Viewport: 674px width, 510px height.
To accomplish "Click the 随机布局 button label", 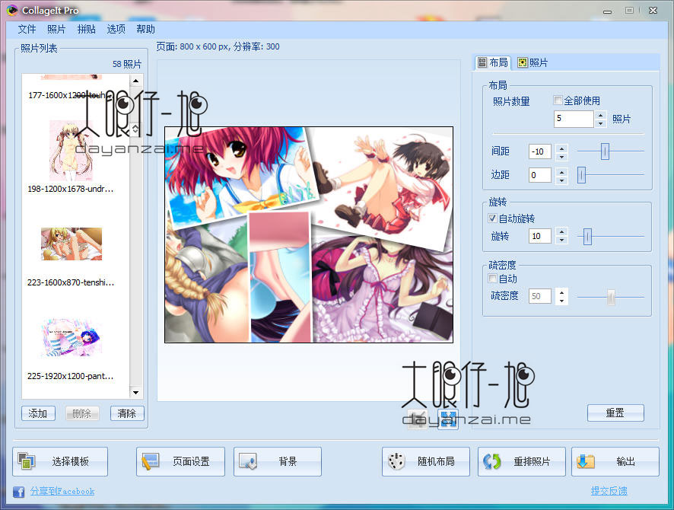I will 437,461.
